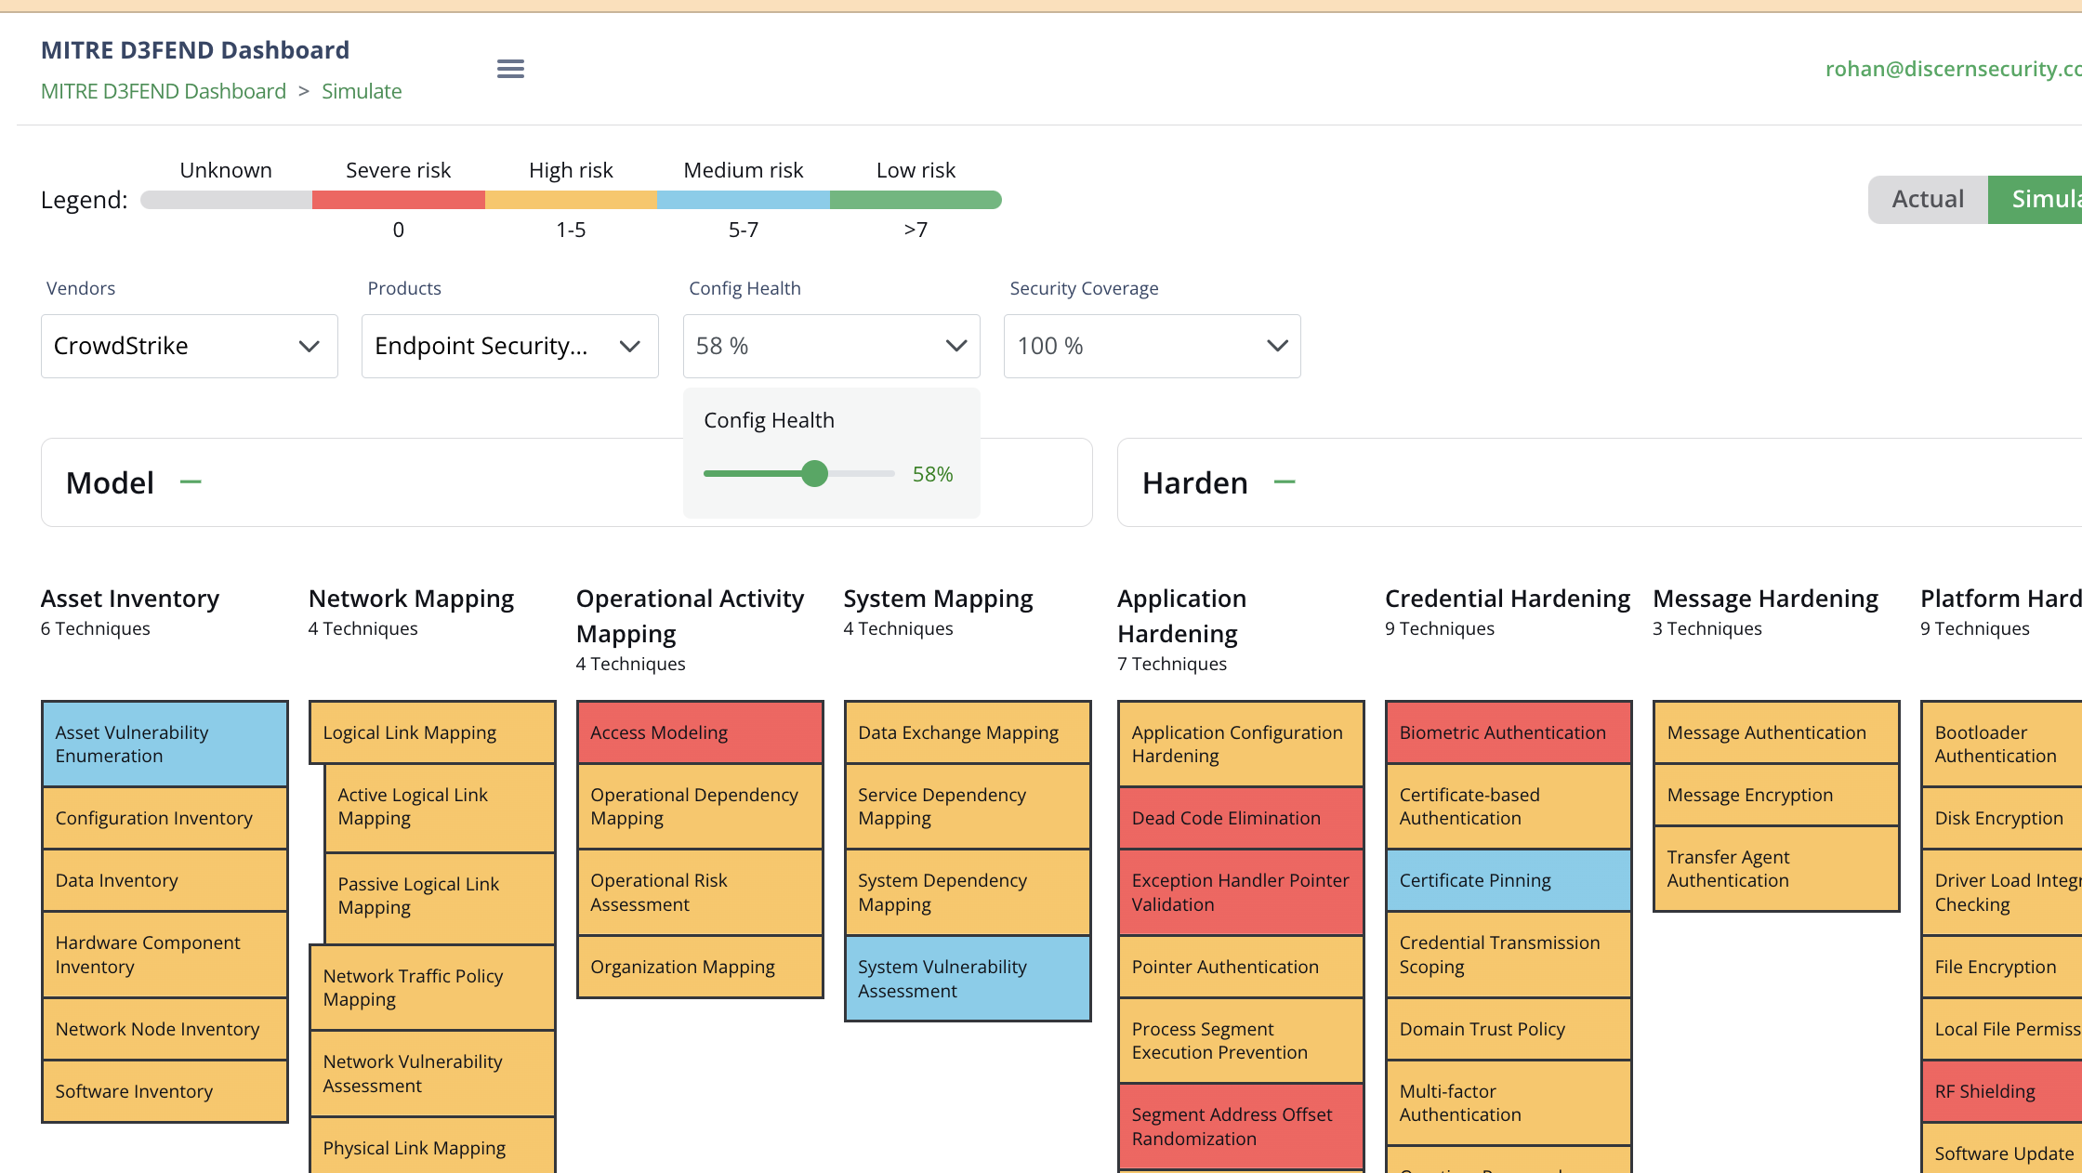
Task: Click the Vendors dropdown chevron arrow
Action: [x=309, y=347]
